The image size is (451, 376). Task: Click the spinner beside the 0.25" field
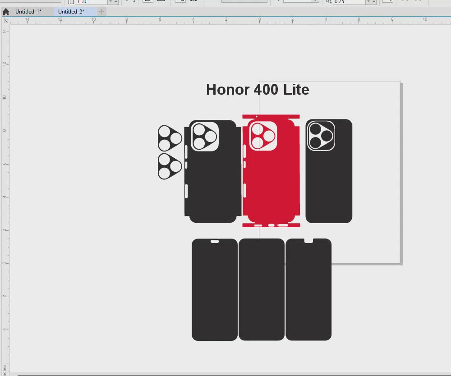[x=371, y=1]
